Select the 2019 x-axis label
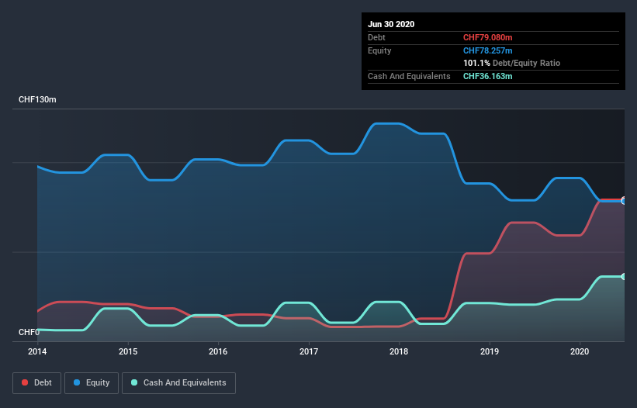 pos(490,351)
